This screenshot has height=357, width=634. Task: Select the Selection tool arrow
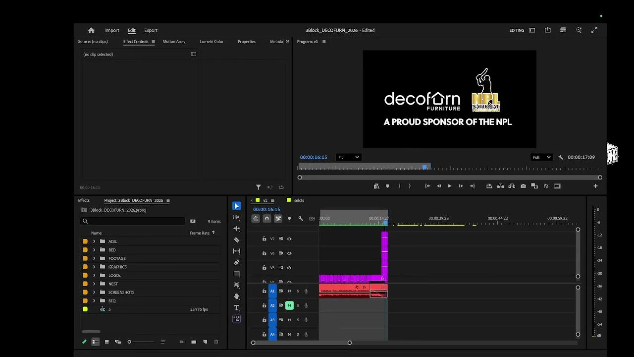pyautogui.click(x=237, y=206)
